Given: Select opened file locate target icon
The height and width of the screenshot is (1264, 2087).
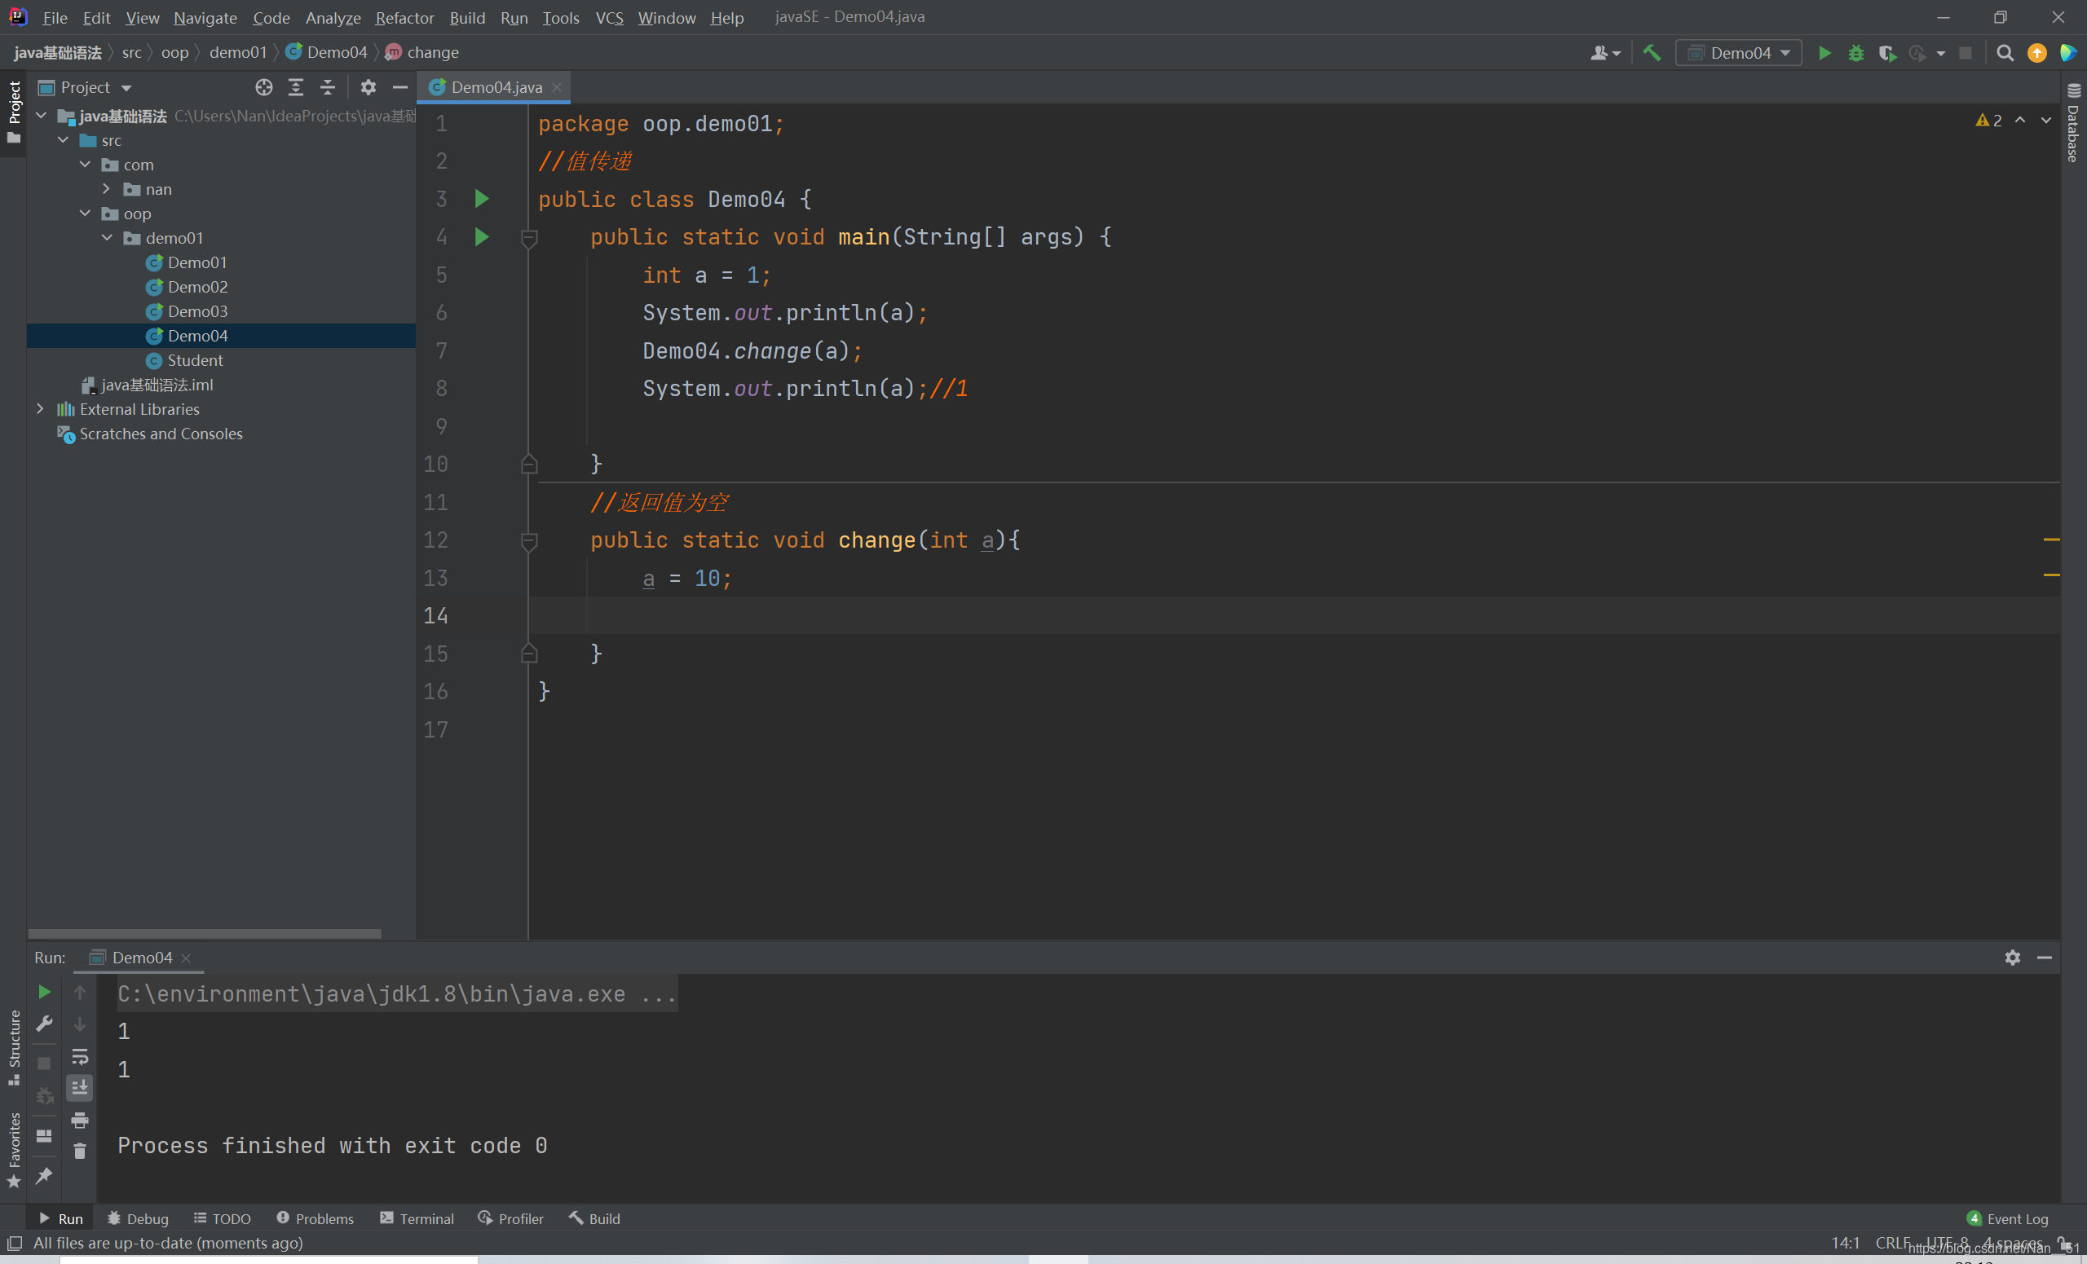Looking at the screenshot, I should [x=263, y=87].
